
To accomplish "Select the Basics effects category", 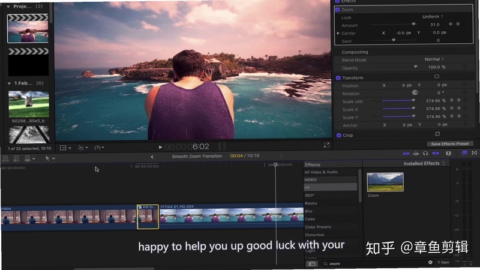I will (311, 203).
